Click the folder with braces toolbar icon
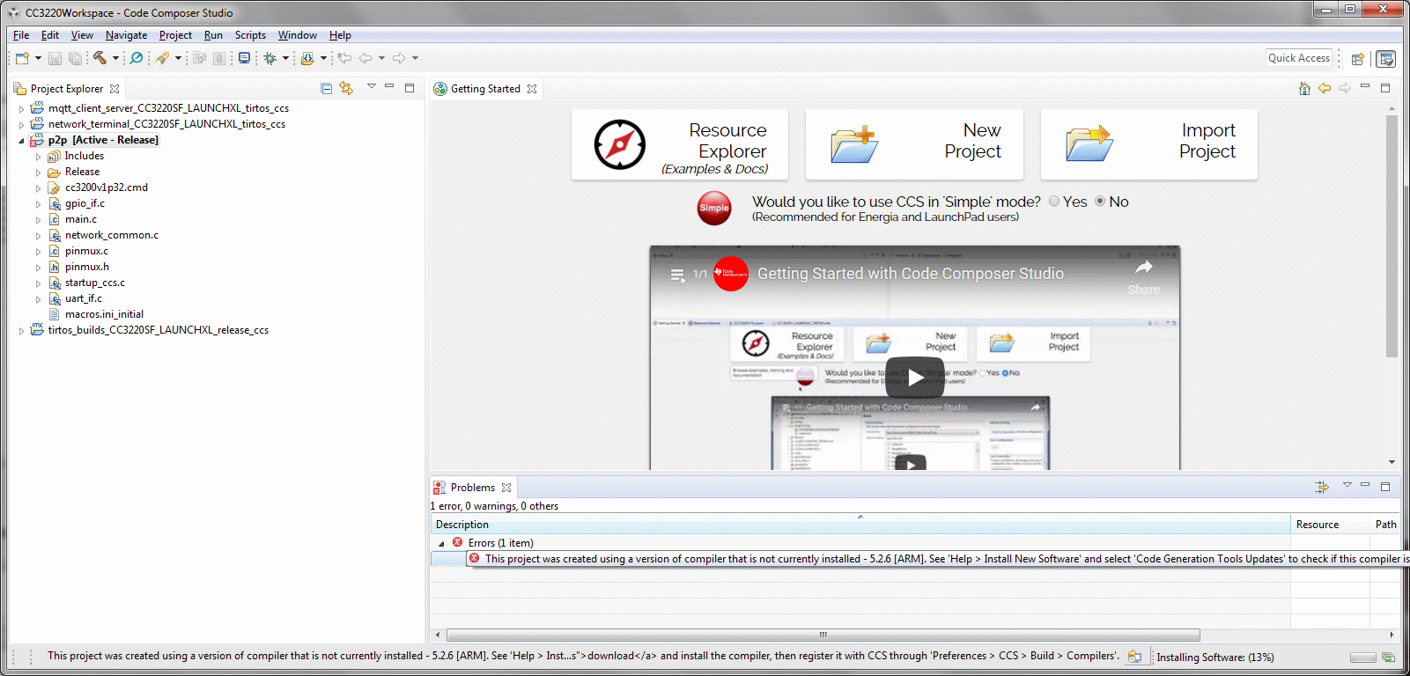1410x676 pixels. (307, 58)
